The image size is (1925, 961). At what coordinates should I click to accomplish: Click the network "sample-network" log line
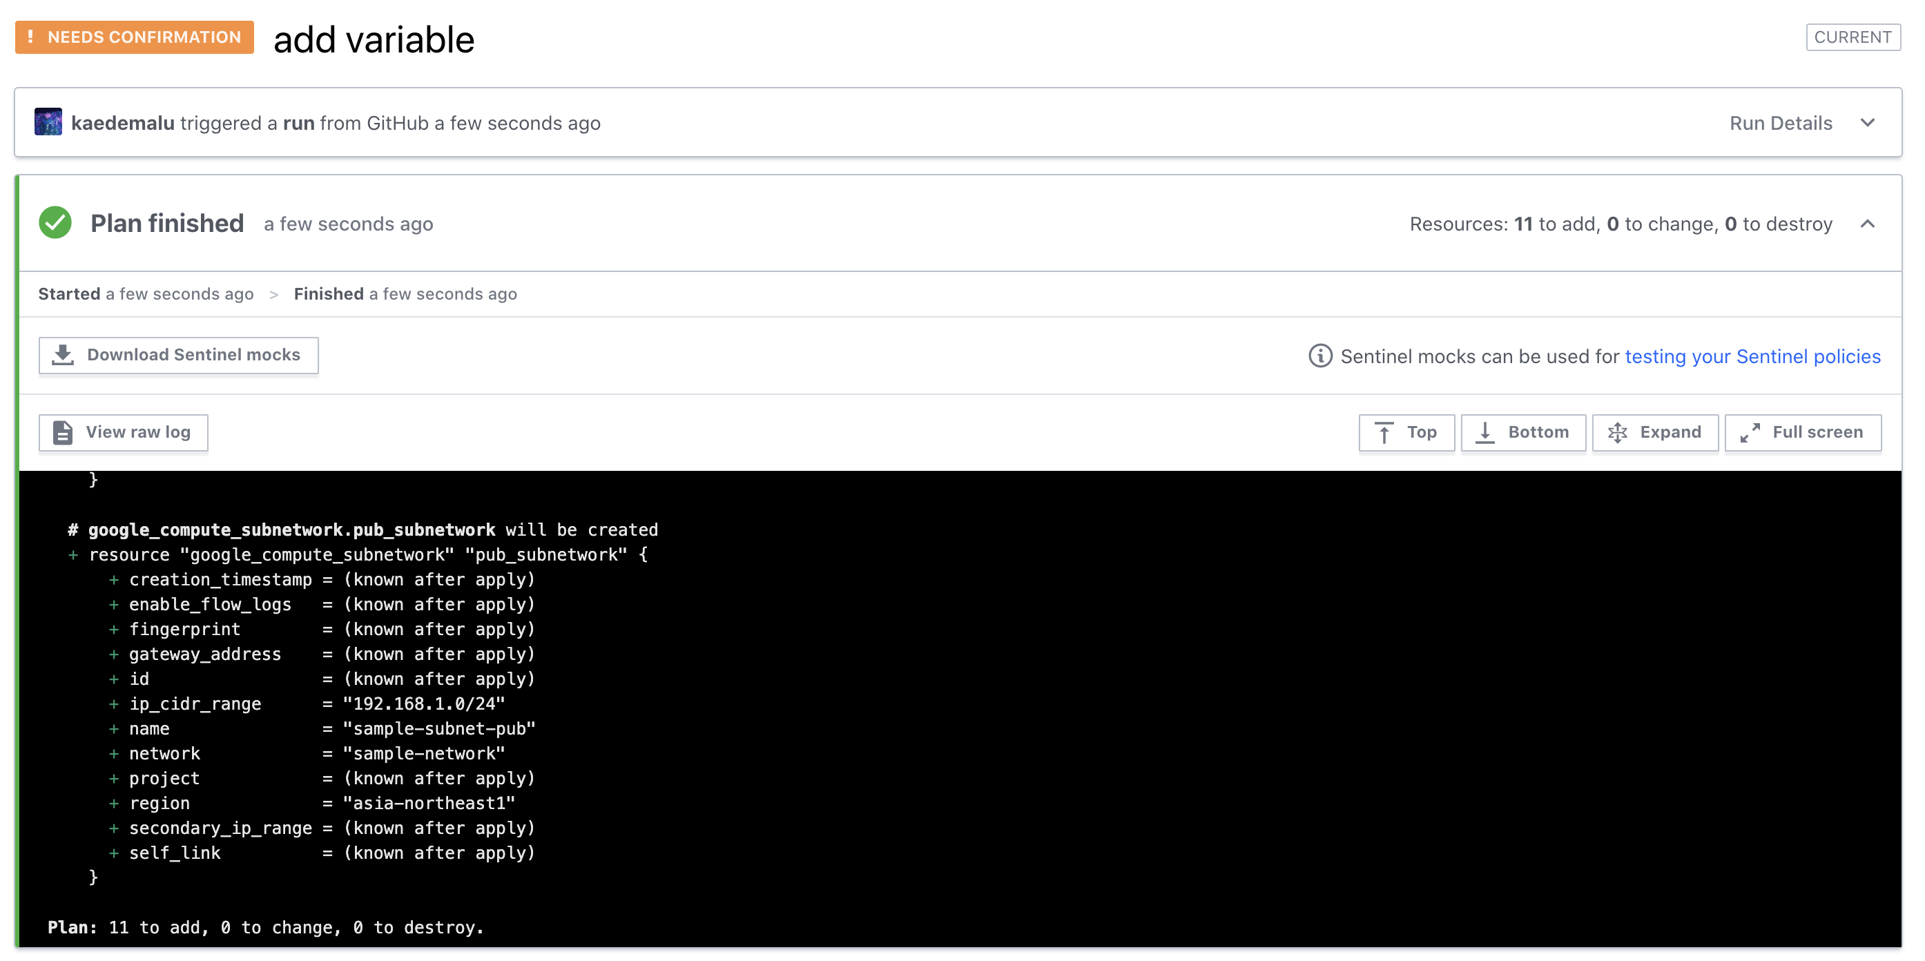click(307, 753)
